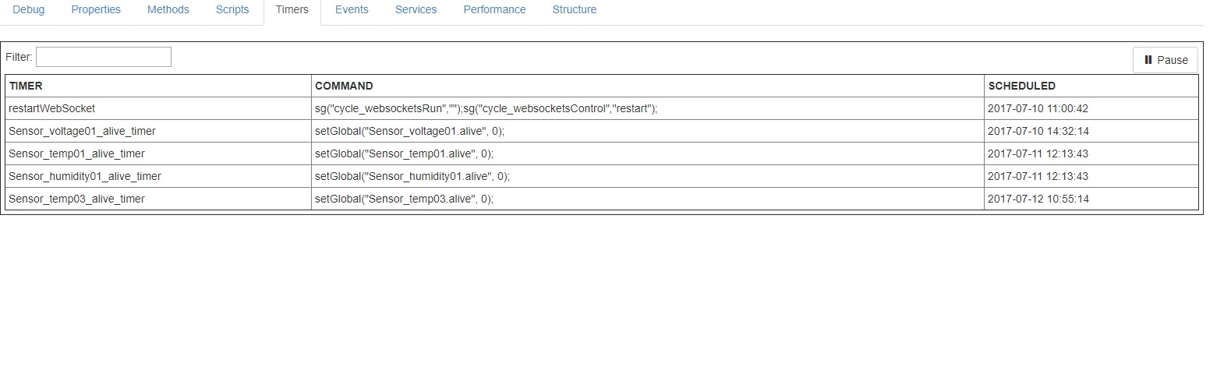Click the Pause button
The width and height of the screenshot is (1224, 388).
[x=1166, y=60]
